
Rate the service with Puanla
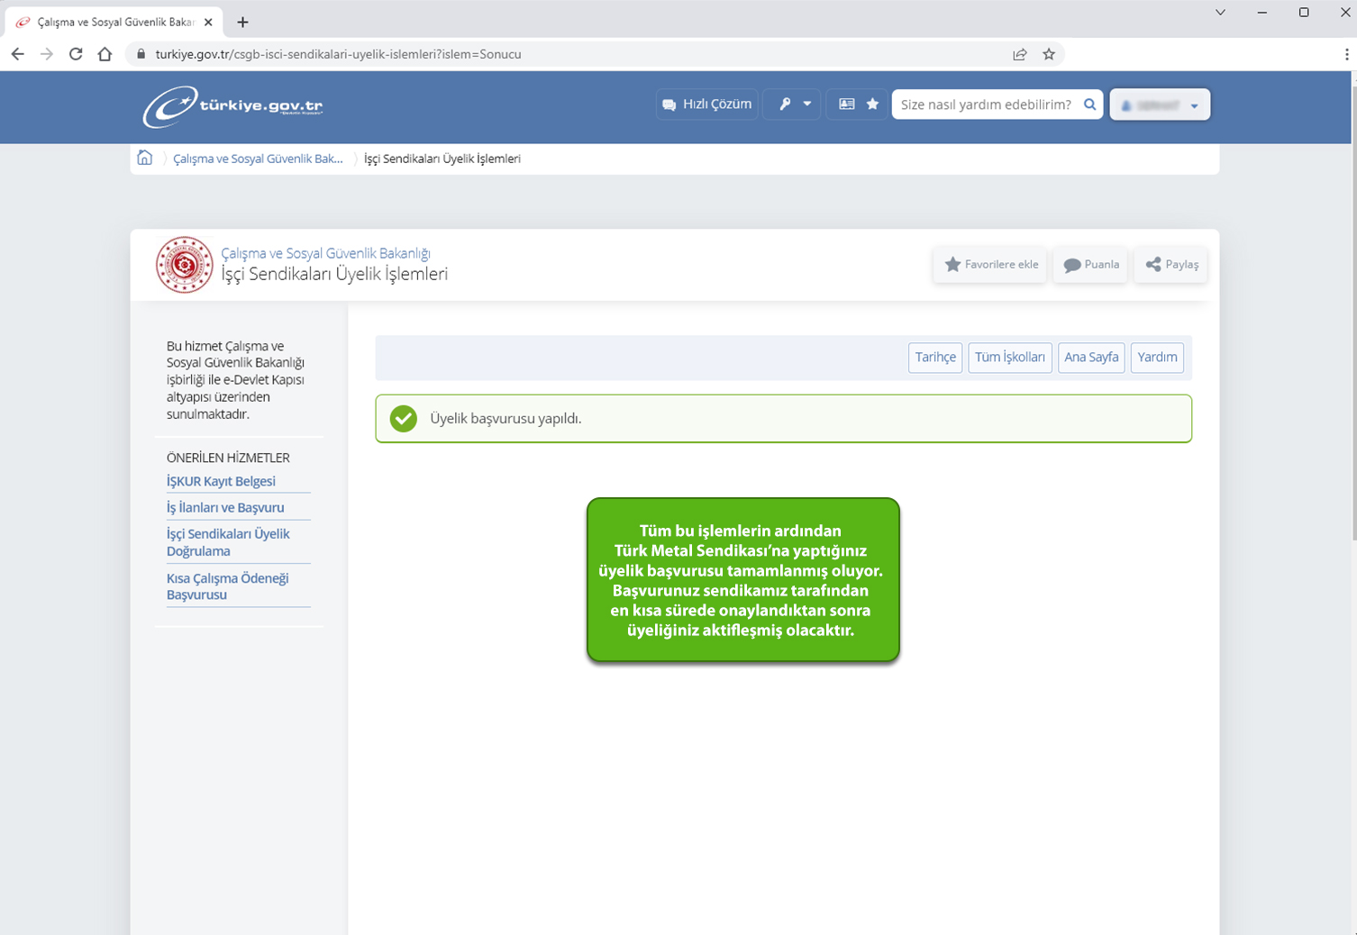click(x=1090, y=265)
